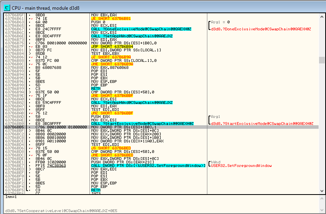The image size is (326, 214).
Task: Select the highlighted row at address 637B6BB5
Action: click(161, 127)
